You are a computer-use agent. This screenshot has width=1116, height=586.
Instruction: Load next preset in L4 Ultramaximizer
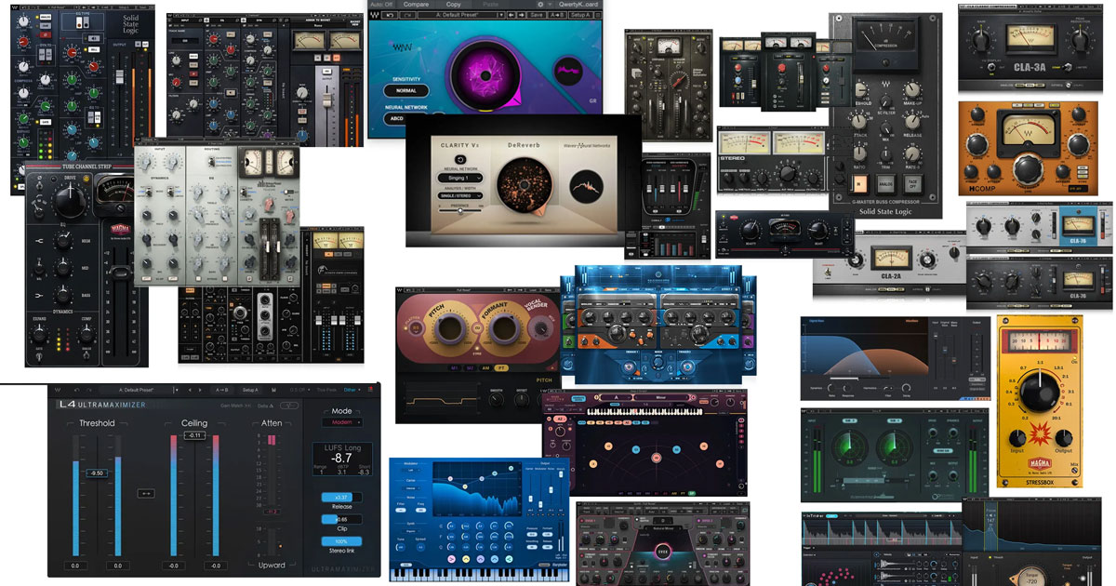point(201,390)
